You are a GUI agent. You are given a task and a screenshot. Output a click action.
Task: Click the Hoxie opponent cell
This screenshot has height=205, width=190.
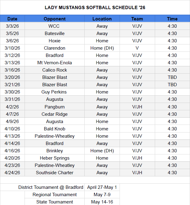pyautogui.click(x=55, y=41)
